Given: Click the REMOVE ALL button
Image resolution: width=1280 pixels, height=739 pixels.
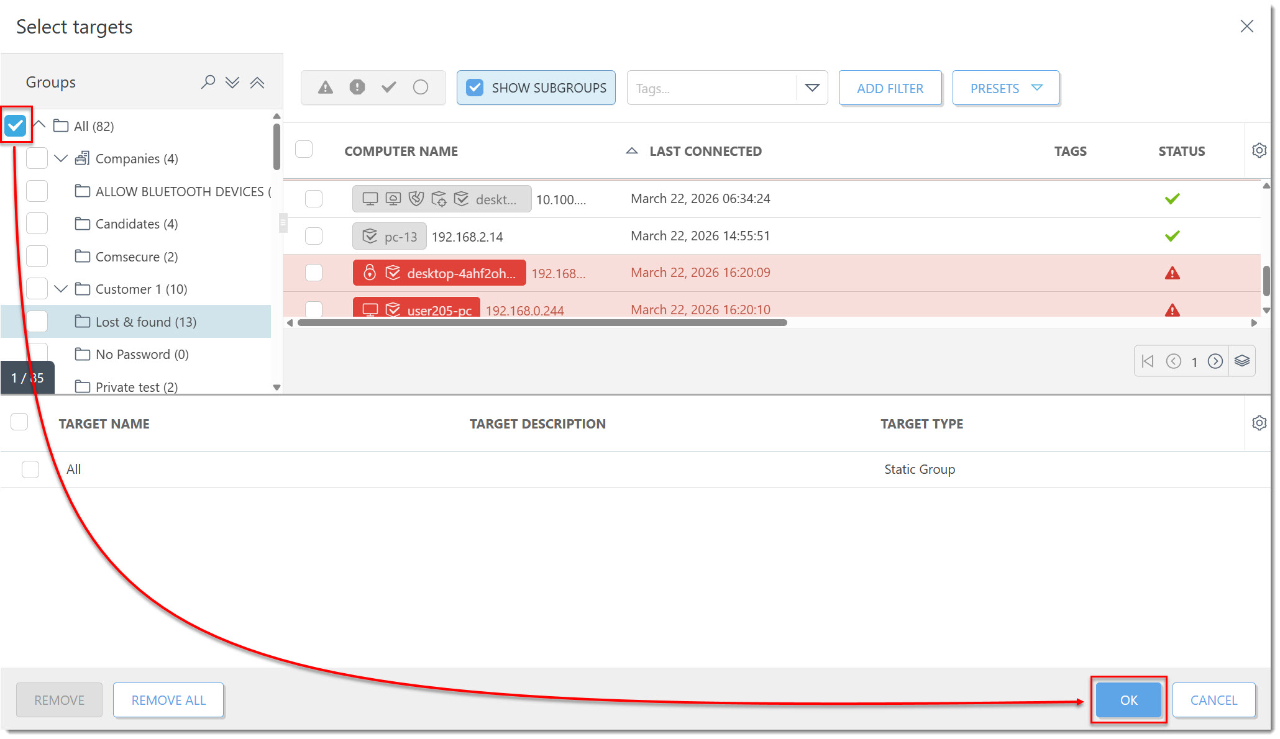Looking at the screenshot, I should 168,700.
